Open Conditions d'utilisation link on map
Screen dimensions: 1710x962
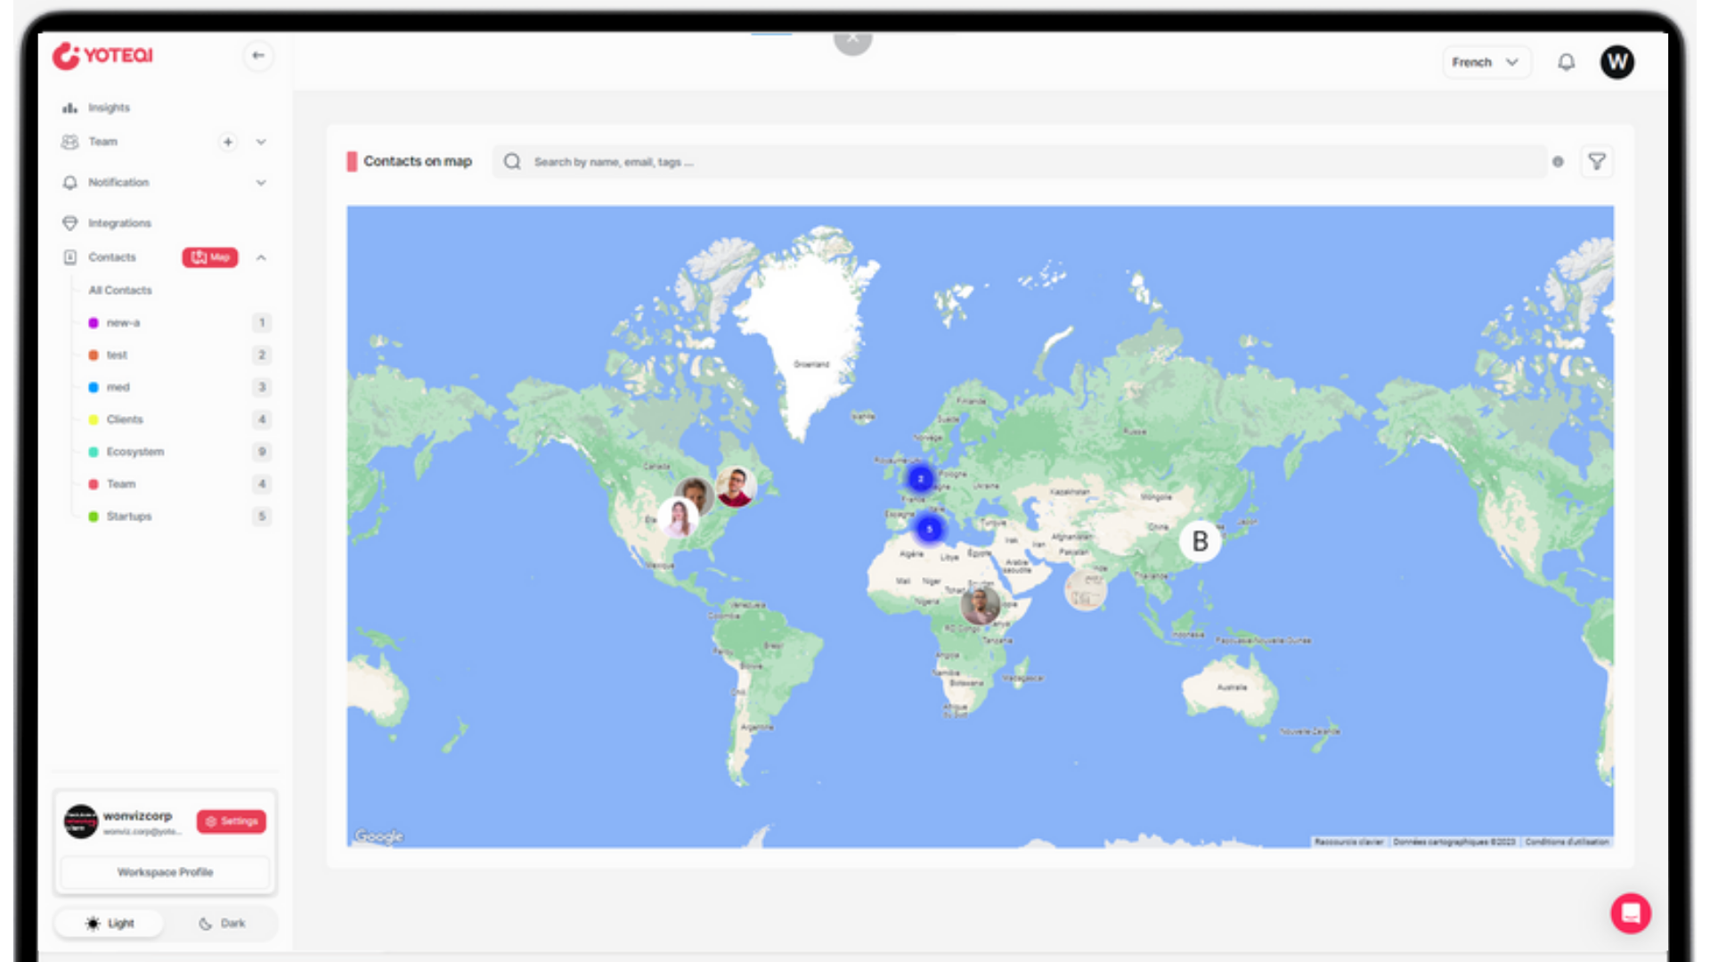pyautogui.click(x=1567, y=842)
